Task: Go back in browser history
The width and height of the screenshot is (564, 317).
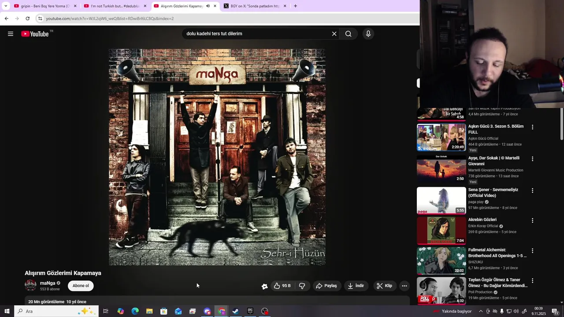Action: (6, 18)
